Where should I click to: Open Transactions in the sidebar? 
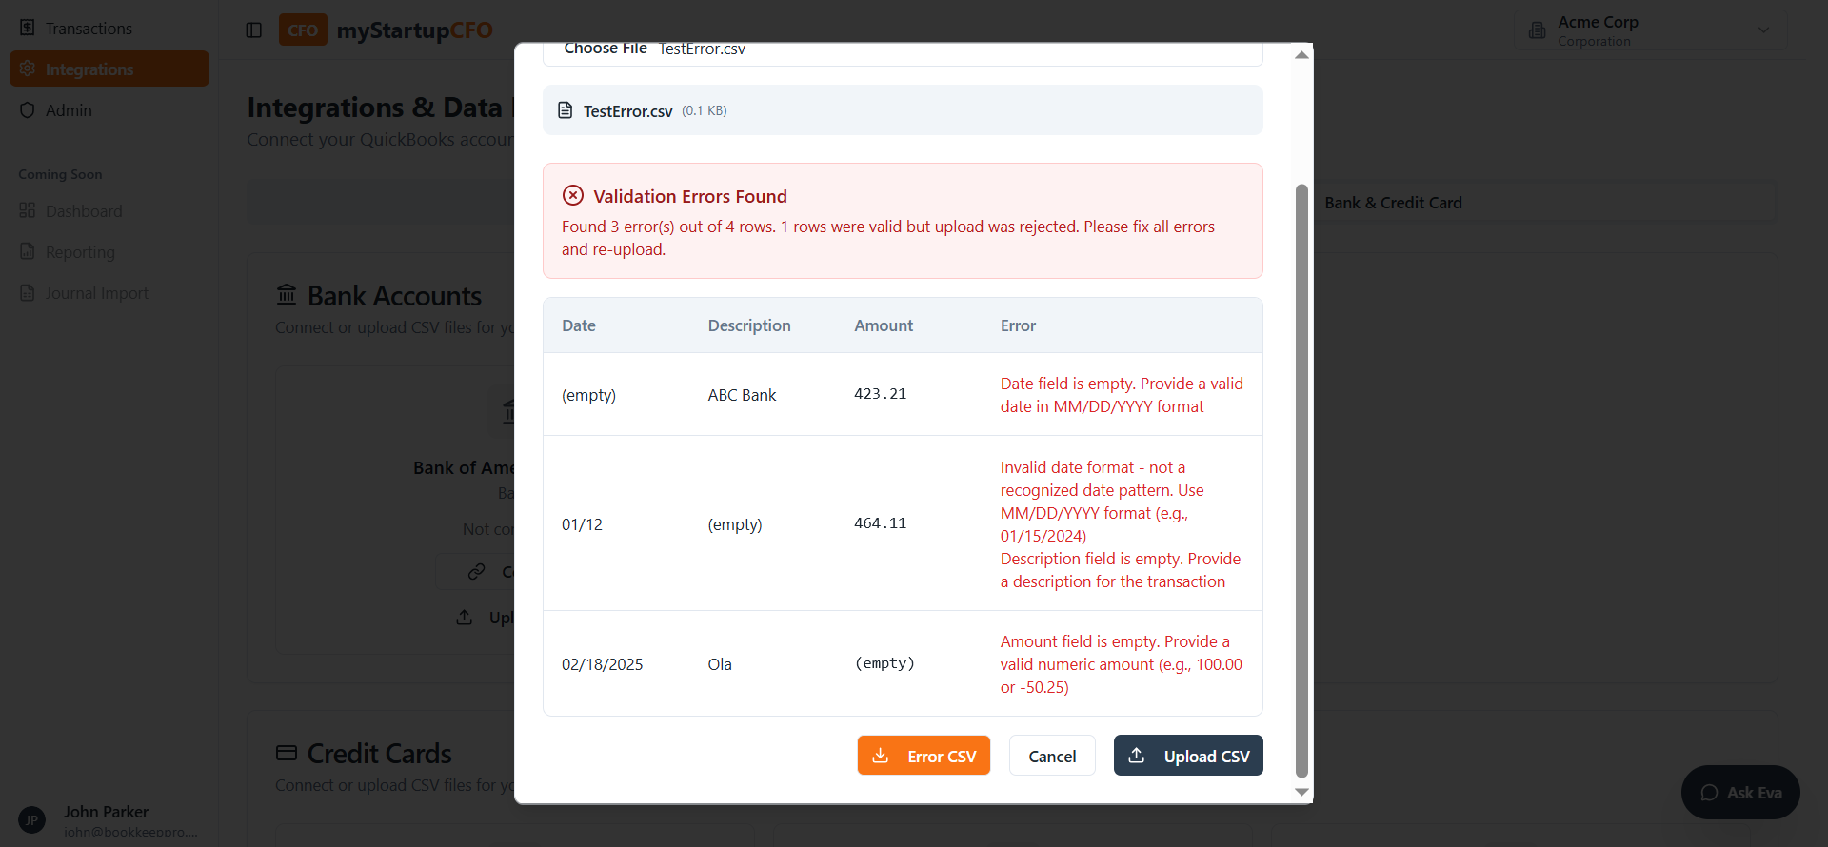(x=89, y=29)
